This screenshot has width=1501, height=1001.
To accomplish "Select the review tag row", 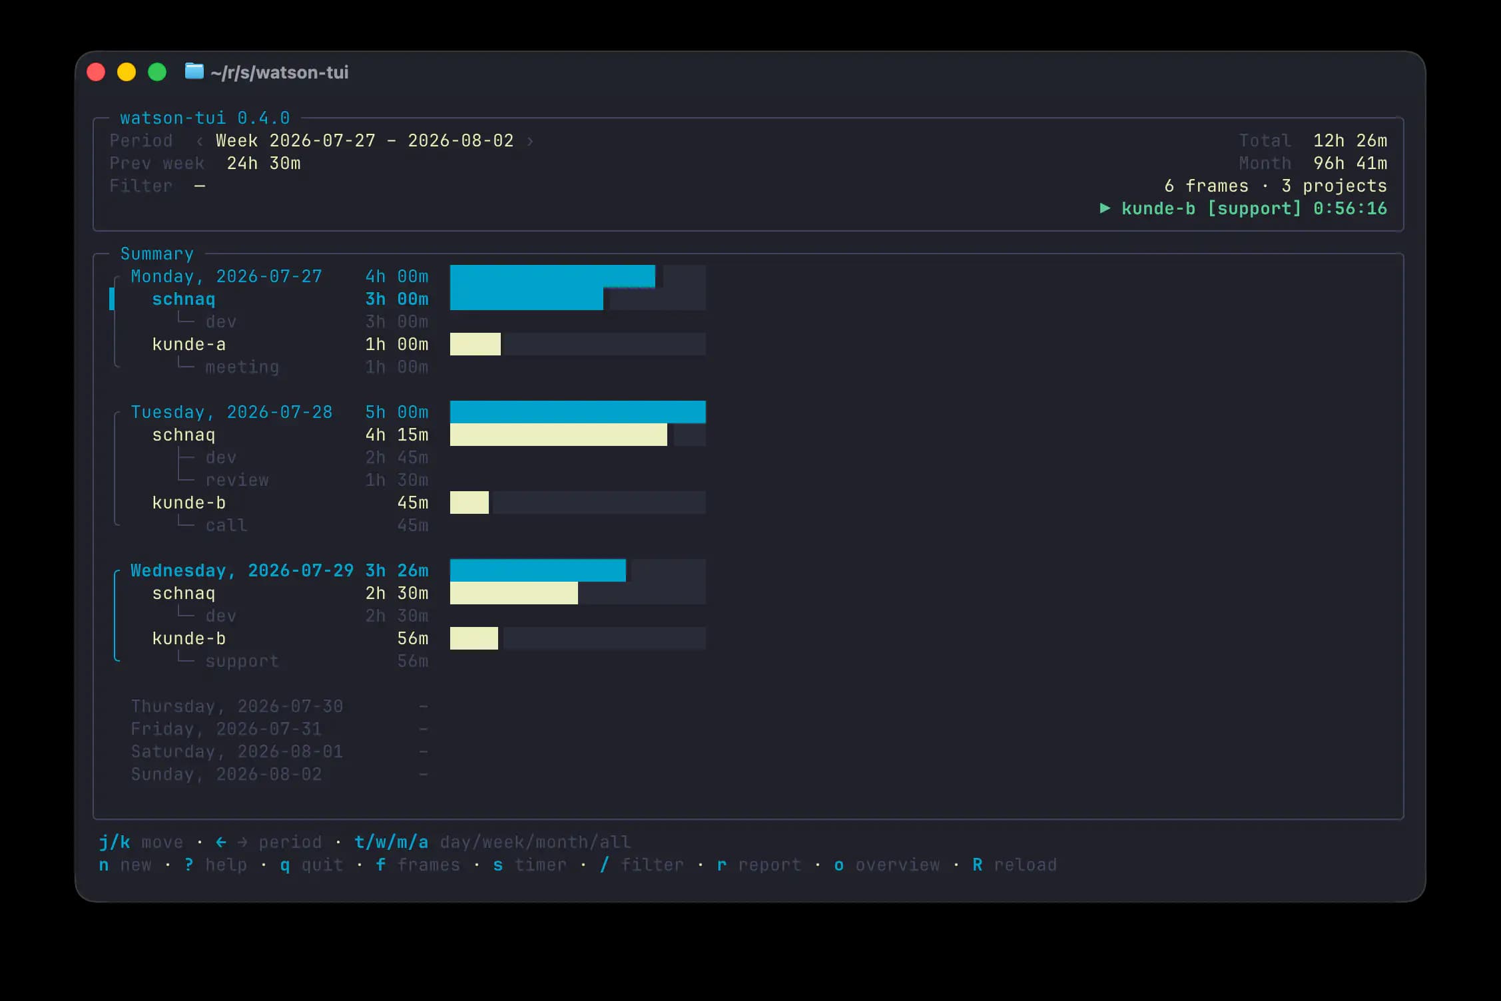I will tap(302, 480).
